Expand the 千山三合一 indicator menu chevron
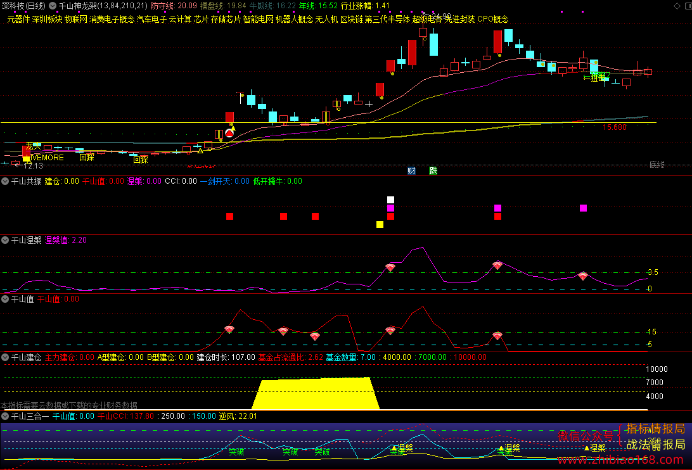This screenshot has height=470, width=692. point(5,416)
